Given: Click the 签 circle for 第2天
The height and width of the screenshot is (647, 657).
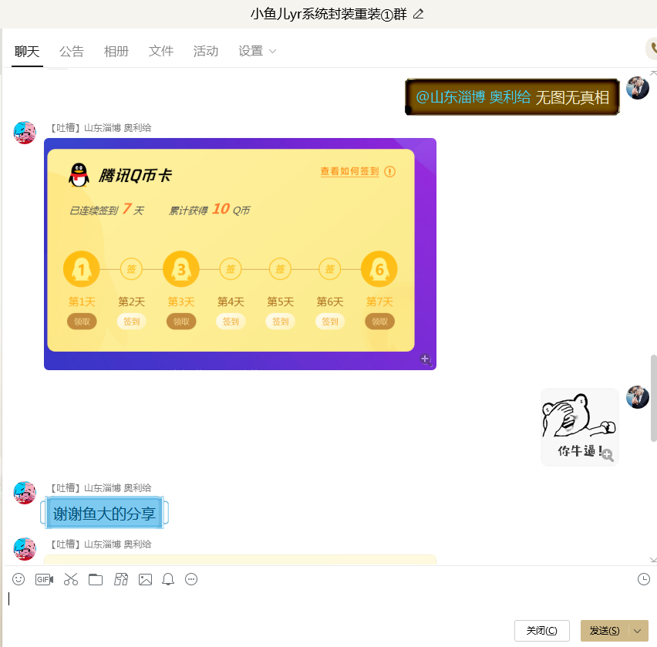Looking at the screenshot, I should click(131, 269).
